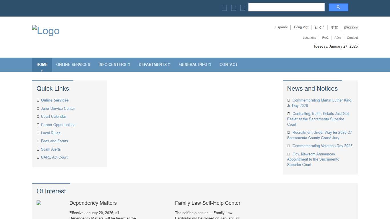This screenshot has height=219, width=390.
Task: Select the first social media icon in header
Action: coord(224,8)
